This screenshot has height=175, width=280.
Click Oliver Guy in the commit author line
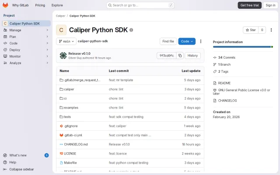75,58
